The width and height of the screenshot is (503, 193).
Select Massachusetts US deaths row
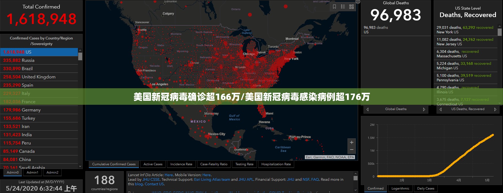pyautogui.click(x=467, y=54)
